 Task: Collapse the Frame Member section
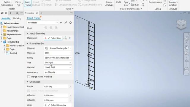coord(28,44)
